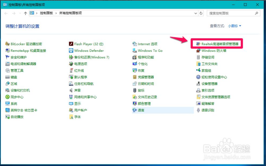Click the 网络和共享中心 icon

(71, 97)
